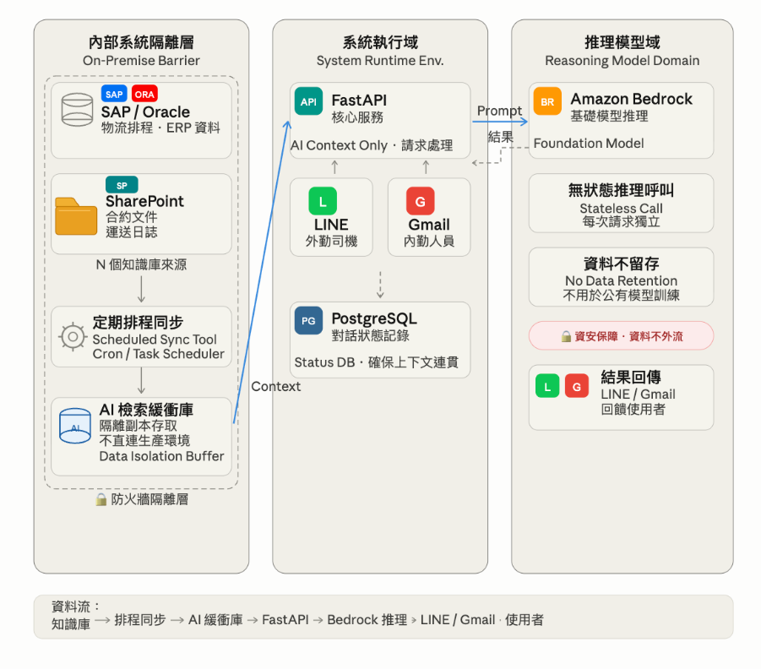Click the 推理模型域 column title

tap(622, 43)
